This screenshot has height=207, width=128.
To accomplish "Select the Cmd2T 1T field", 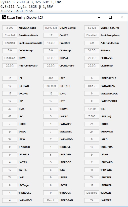I will (x=51, y=35).
